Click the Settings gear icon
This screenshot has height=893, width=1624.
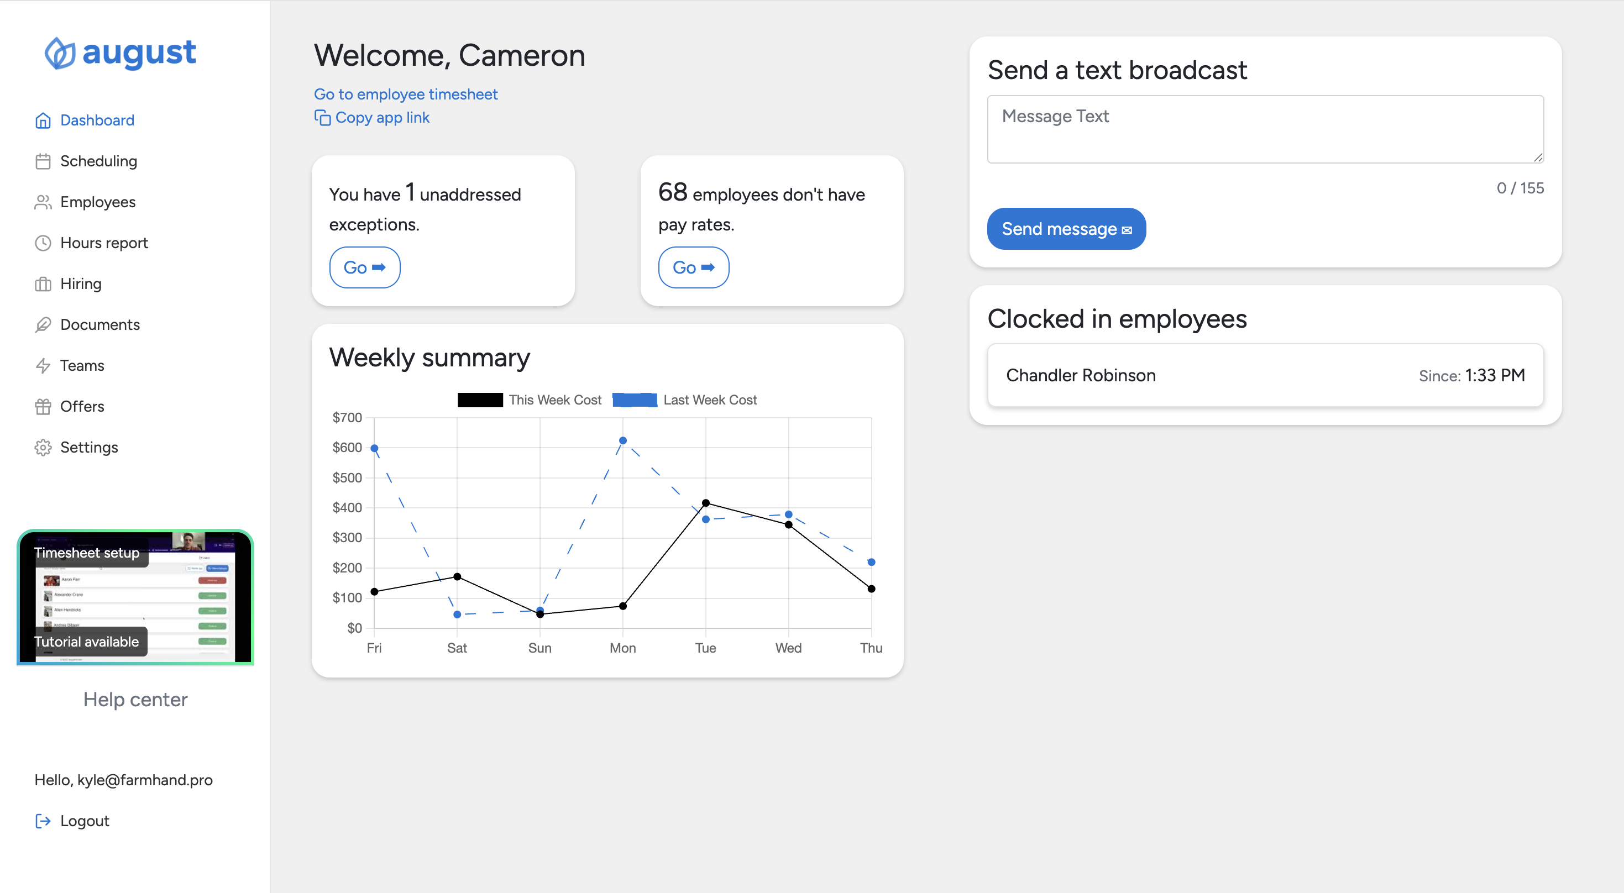coord(43,448)
